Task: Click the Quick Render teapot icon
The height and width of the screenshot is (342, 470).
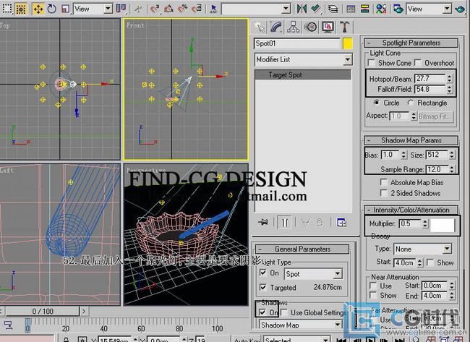Action: coord(460,9)
